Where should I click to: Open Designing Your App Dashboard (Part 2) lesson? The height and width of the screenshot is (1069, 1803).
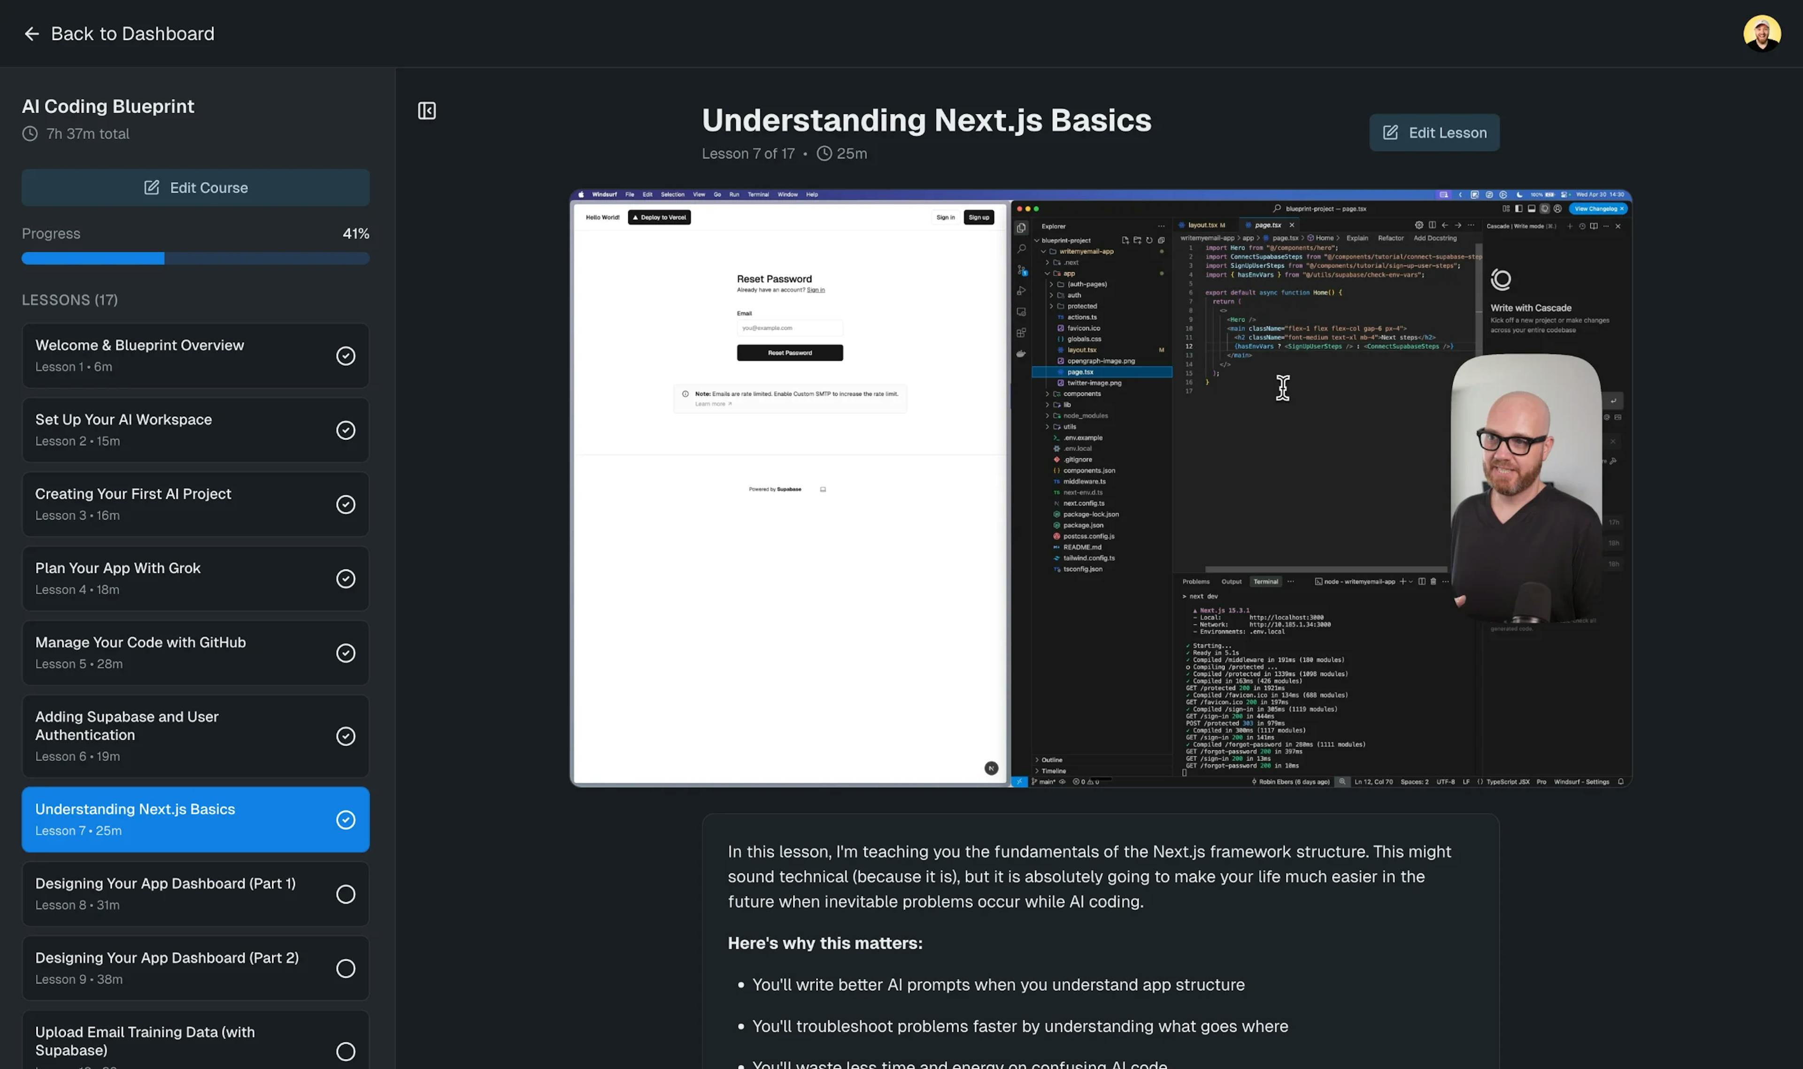tap(195, 968)
